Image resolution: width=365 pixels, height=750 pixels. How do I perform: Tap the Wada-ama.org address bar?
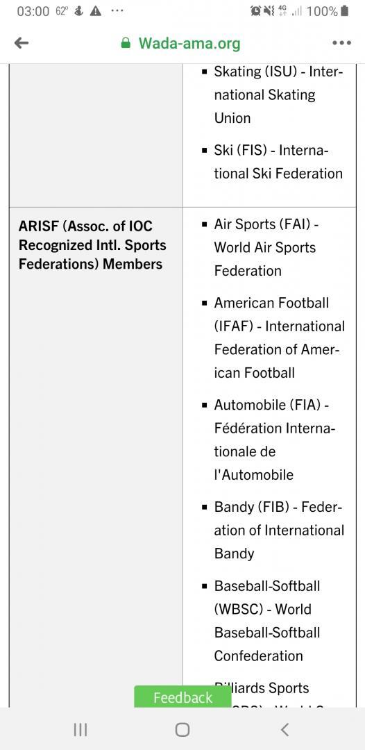click(180, 44)
